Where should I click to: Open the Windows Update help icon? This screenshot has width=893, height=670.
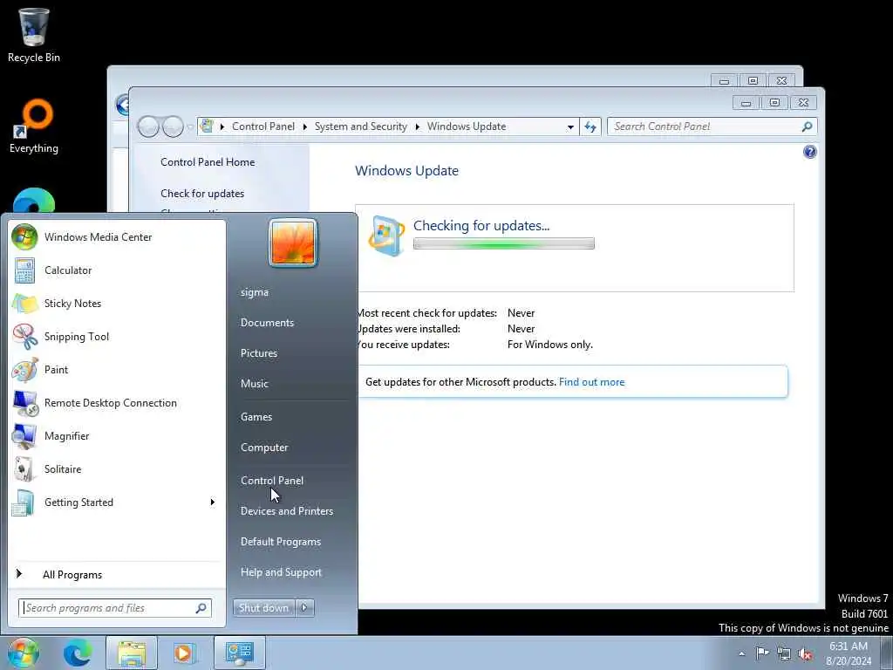(809, 152)
